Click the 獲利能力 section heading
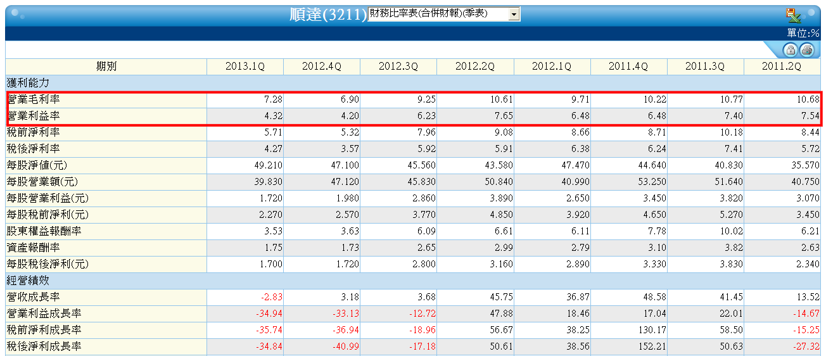Viewport: 826px width, 356px height. point(29,83)
